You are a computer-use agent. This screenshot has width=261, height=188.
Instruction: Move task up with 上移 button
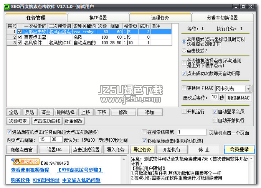[86, 112]
